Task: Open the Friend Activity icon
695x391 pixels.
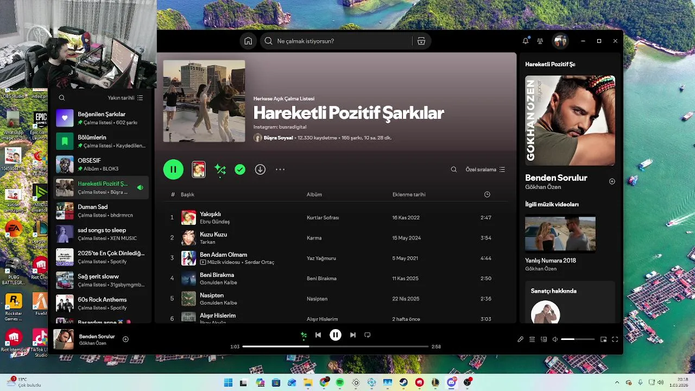Action: pyautogui.click(x=540, y=41)
